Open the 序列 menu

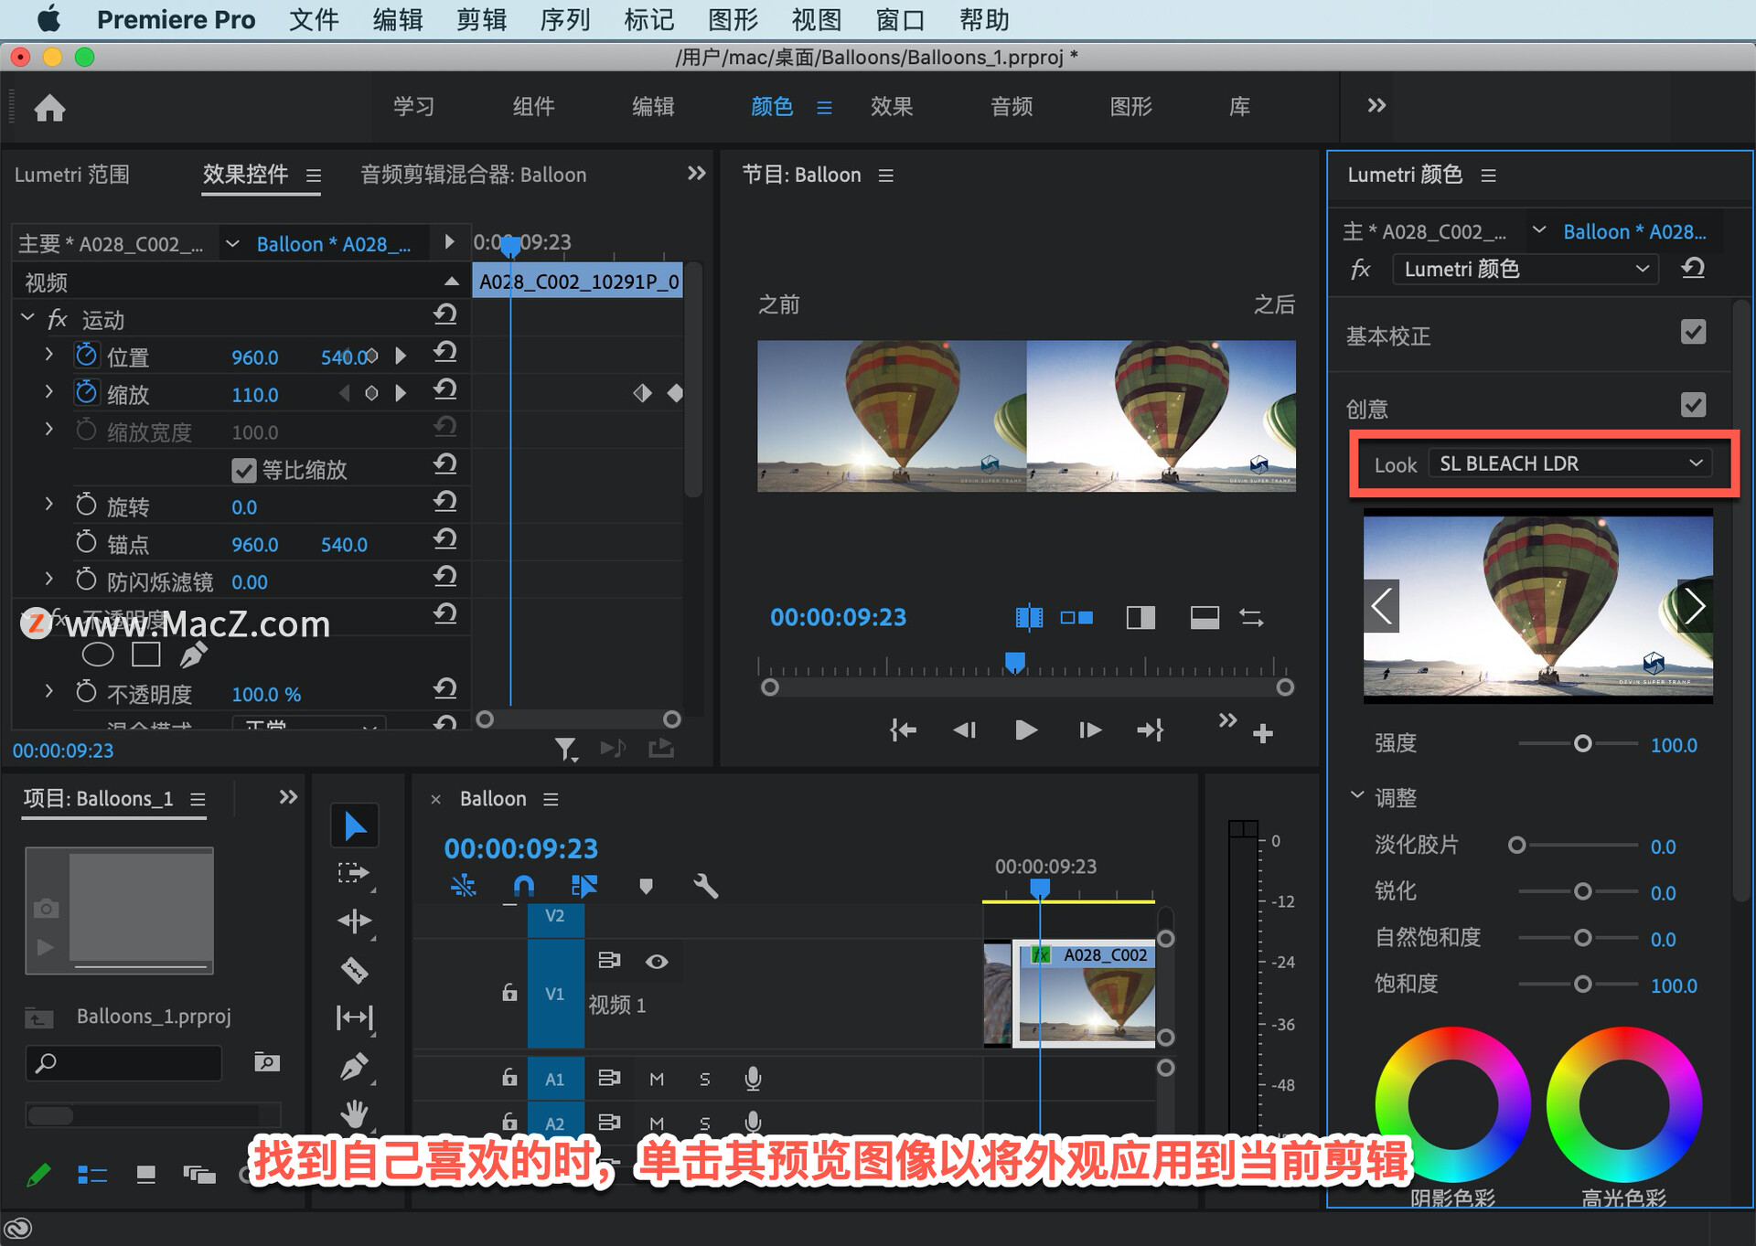pos(565,19)
